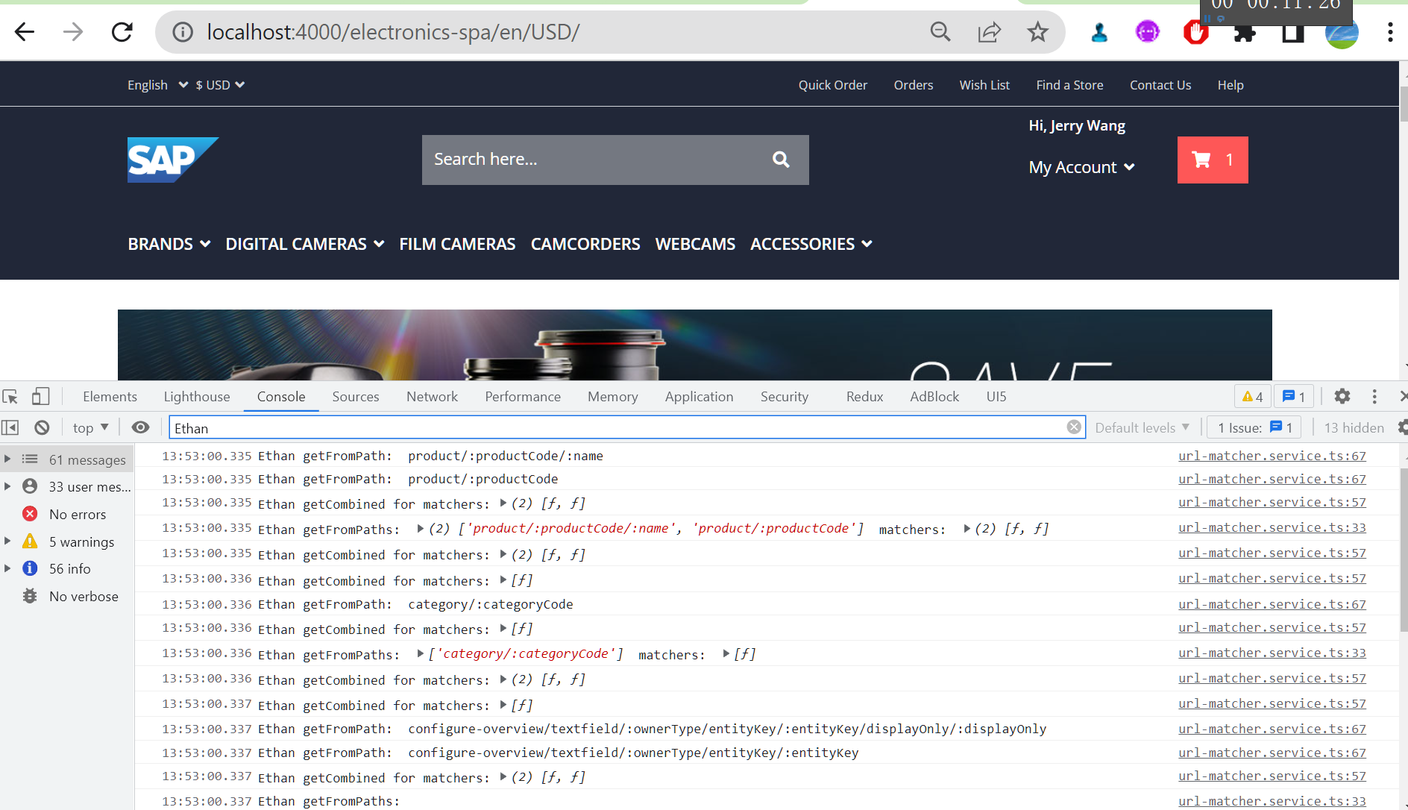Viewport: 1408px width, 810px height.
Task: Open the shopping cart
Action: (1211, 160)
